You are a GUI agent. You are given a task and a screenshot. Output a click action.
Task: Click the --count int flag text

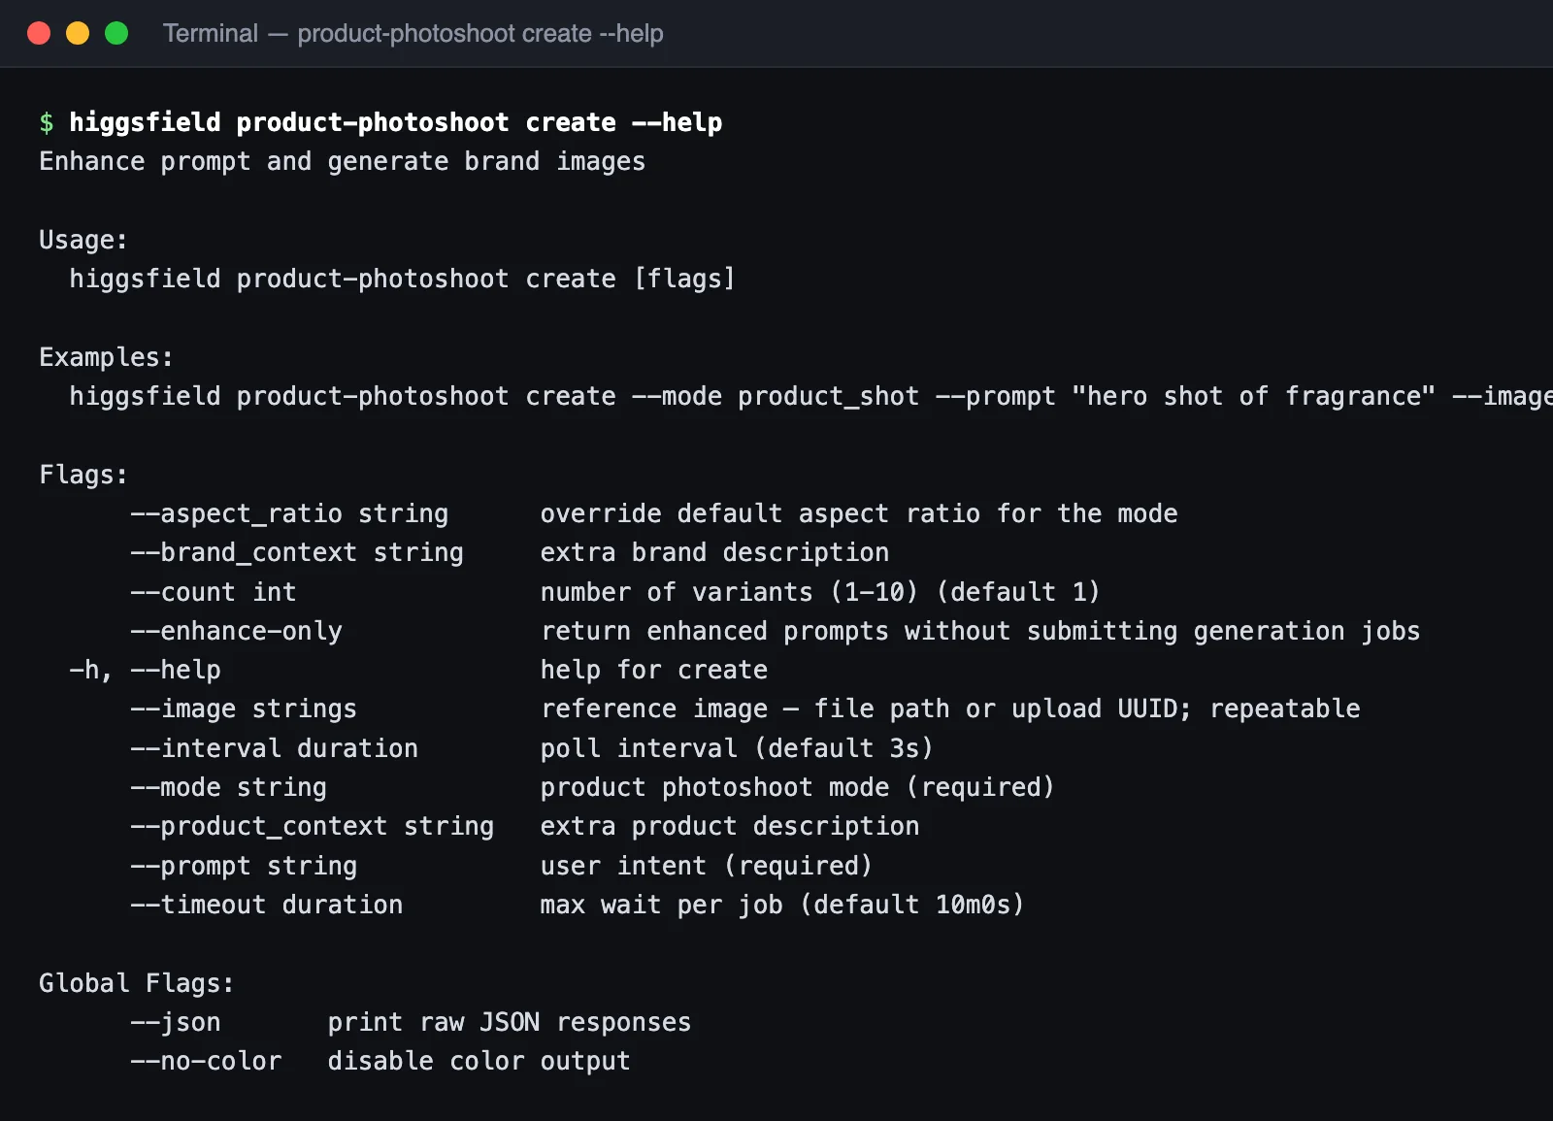click(x=214, y=592)
